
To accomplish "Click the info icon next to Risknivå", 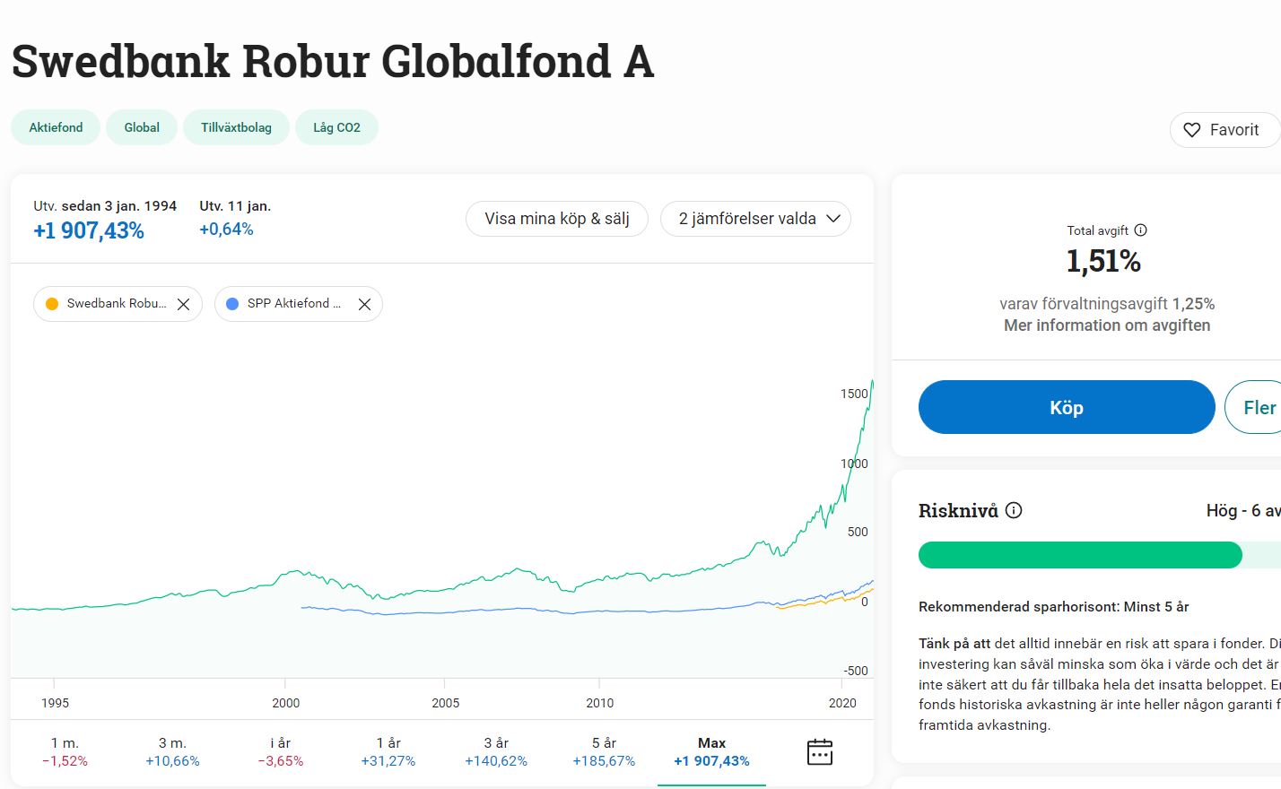I will pyautogui.click(x=1014, y=510).
